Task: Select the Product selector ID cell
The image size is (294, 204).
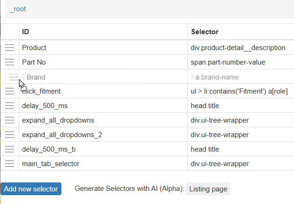Action: click(34, 47)
